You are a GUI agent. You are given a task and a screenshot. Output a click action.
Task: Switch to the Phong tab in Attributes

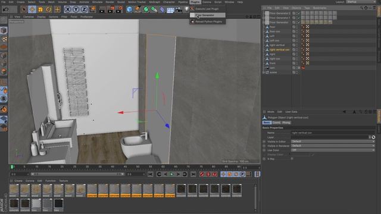(x=286, y=122)
